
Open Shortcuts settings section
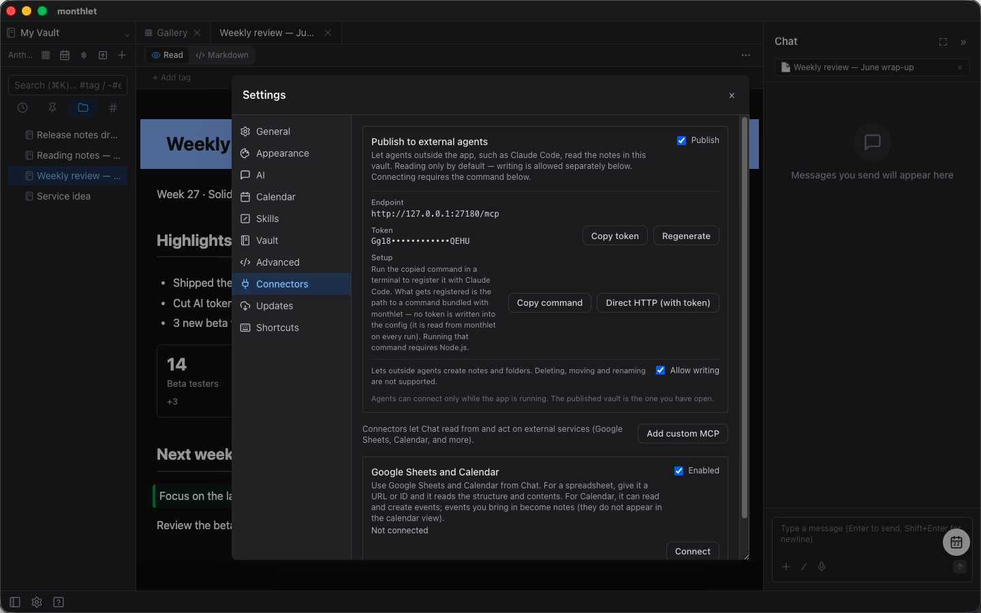click(292, 328)
